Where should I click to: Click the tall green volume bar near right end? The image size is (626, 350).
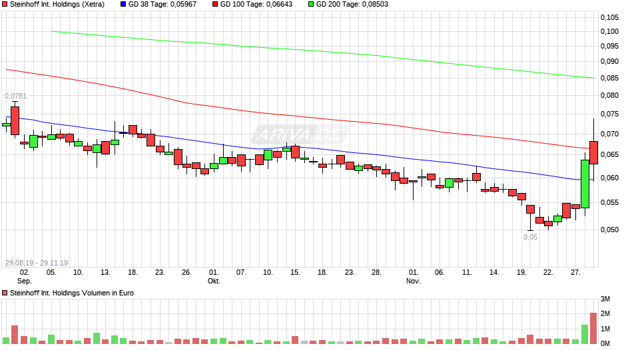pos(585,334)
